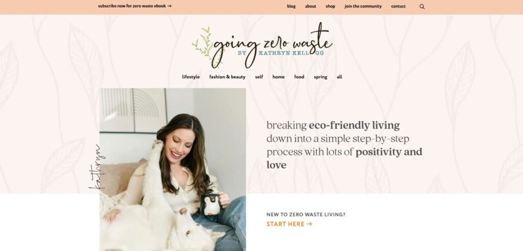
Task: Open the fashion & beauty category
Action: (227, 77)
